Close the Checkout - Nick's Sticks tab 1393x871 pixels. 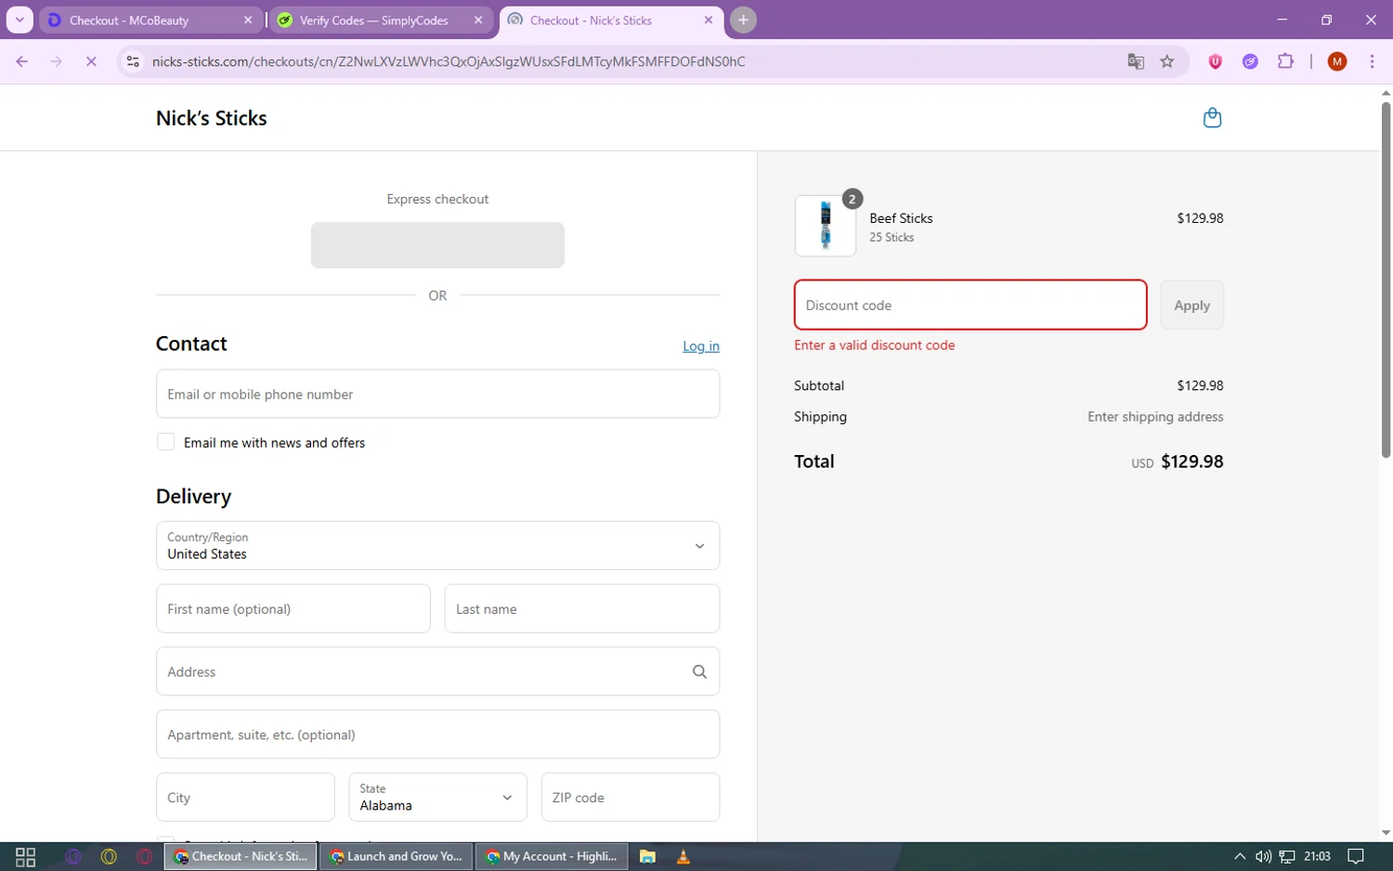(x=709, y=19)
